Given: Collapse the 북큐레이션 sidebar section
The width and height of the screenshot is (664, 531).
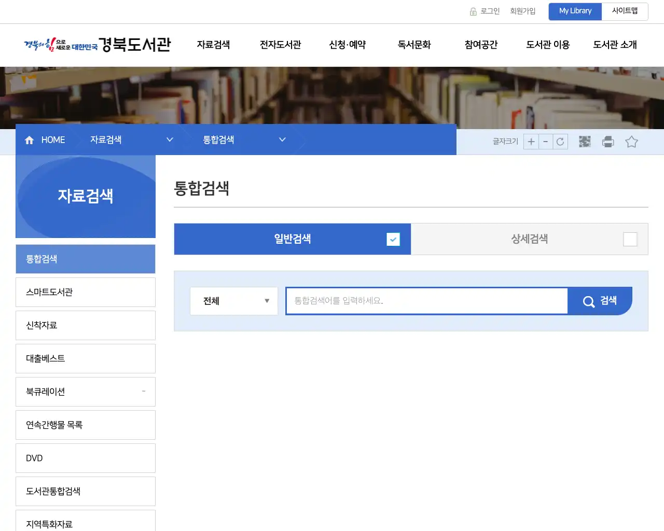Looking at the screenshot, I should click(143, 392).
